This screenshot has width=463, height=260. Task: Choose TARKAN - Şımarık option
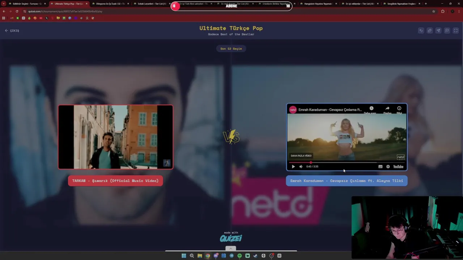[115, 181]
